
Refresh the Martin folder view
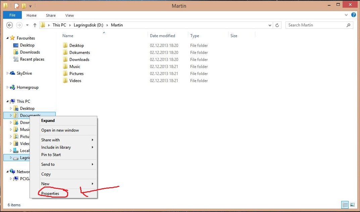pyautogui.click(x=277, y=25)
